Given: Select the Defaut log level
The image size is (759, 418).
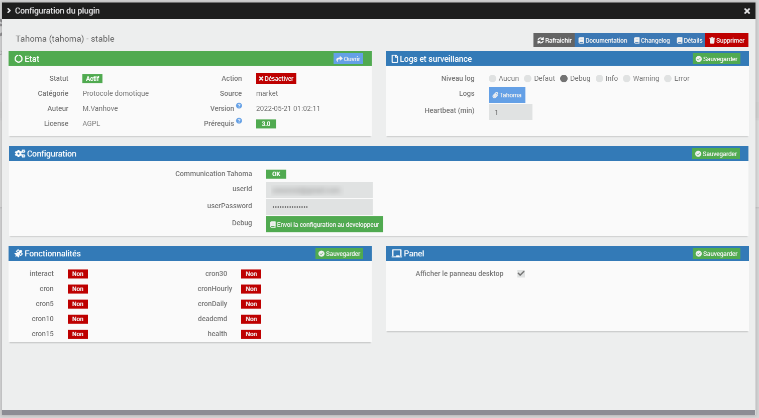Looking at the screenshot, I should 527,78.
